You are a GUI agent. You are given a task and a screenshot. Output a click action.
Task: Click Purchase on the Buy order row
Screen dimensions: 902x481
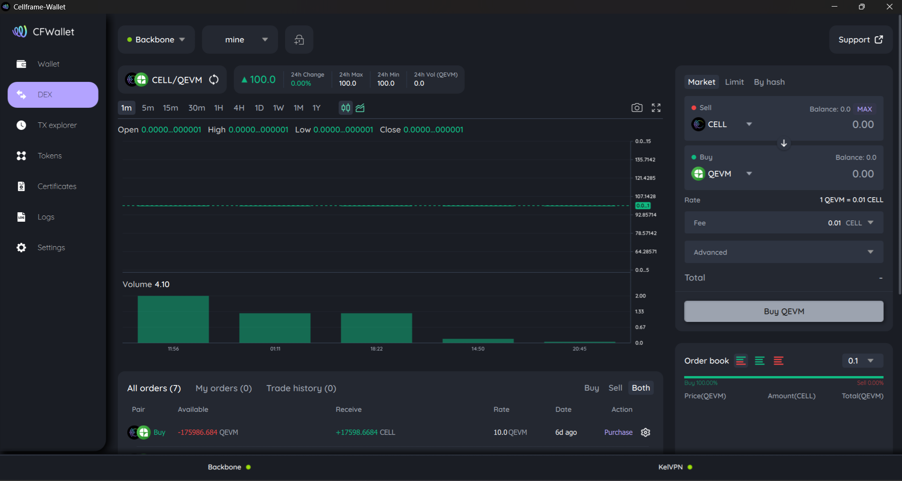point(618,433)
